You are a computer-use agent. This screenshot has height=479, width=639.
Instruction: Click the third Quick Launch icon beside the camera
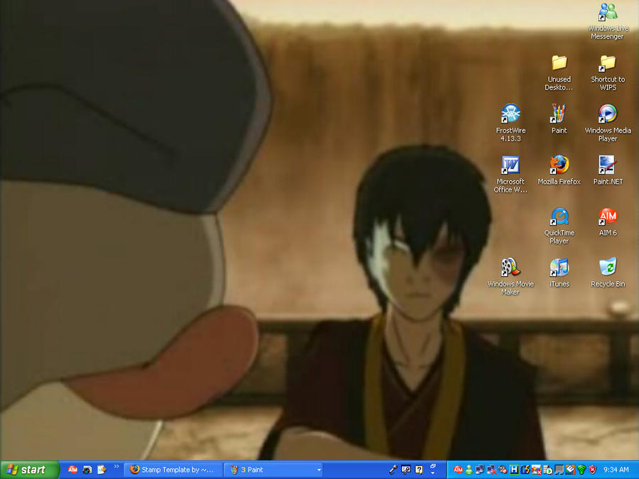[x=102, y=470]
